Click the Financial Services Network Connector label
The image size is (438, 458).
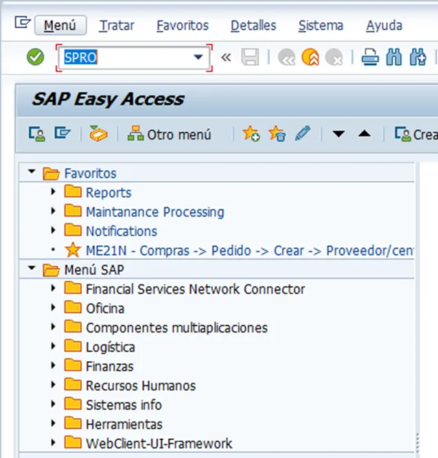(196, 289)
